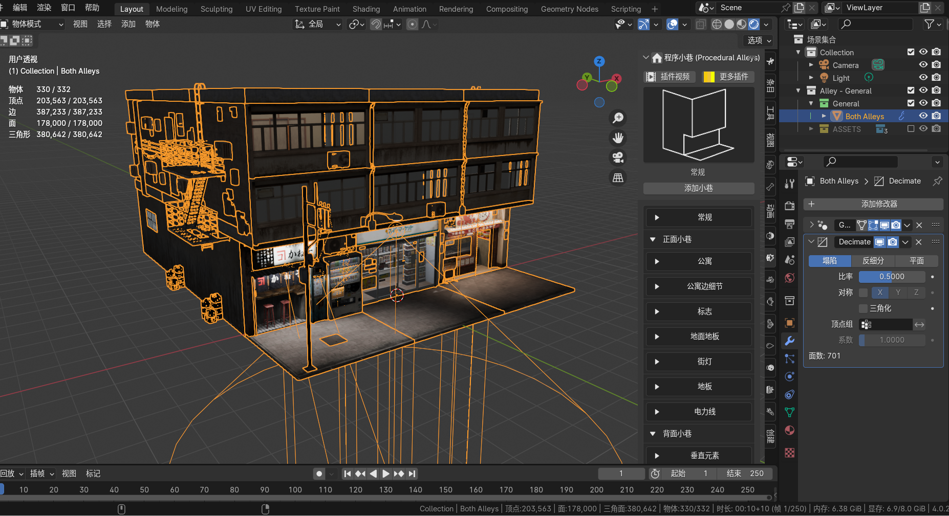The image size is (949, 516).
Task: Open the Object Data (mesh) properties tab
Action: (790, 412)
